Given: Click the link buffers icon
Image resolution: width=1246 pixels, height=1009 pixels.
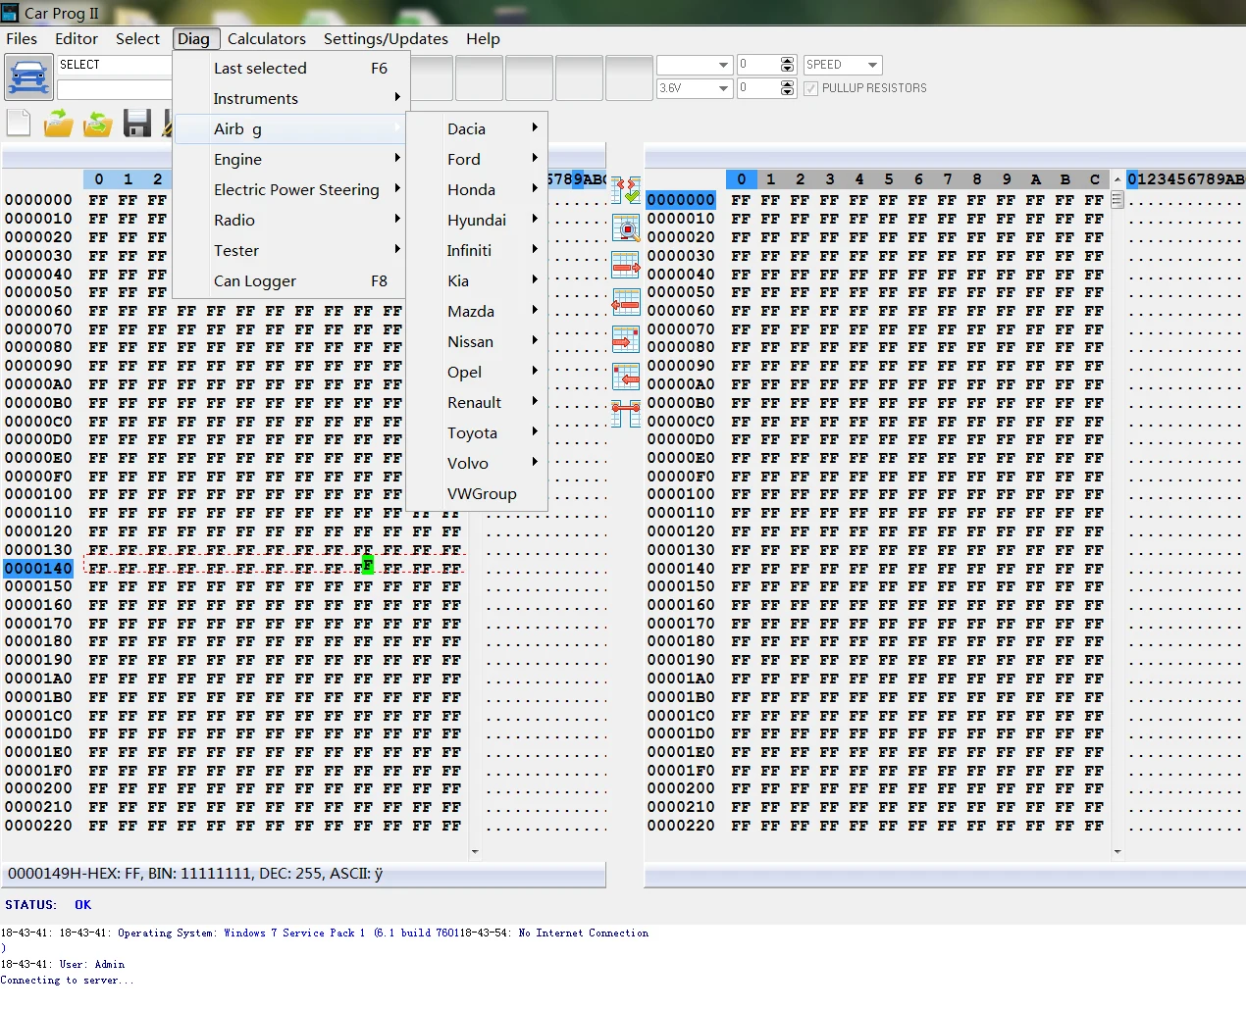Looking at the screenshot, I should click(625, 414).
